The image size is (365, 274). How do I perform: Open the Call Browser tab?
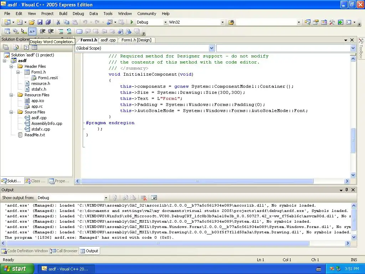pos(64,251)
